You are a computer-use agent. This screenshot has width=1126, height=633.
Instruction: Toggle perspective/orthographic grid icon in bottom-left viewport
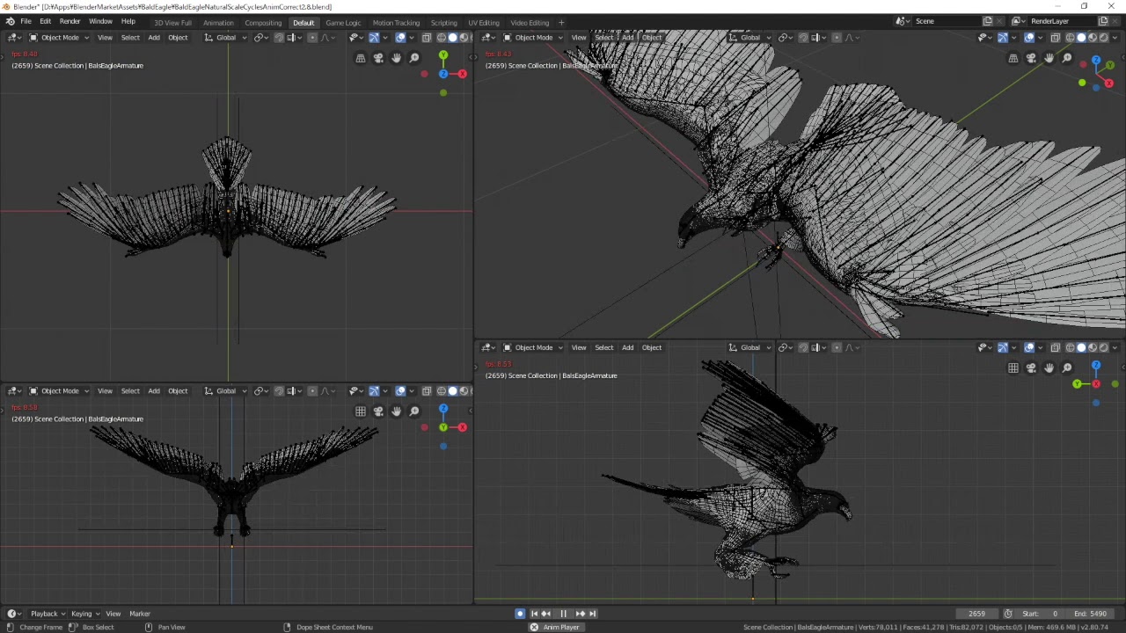coord(361,411)
